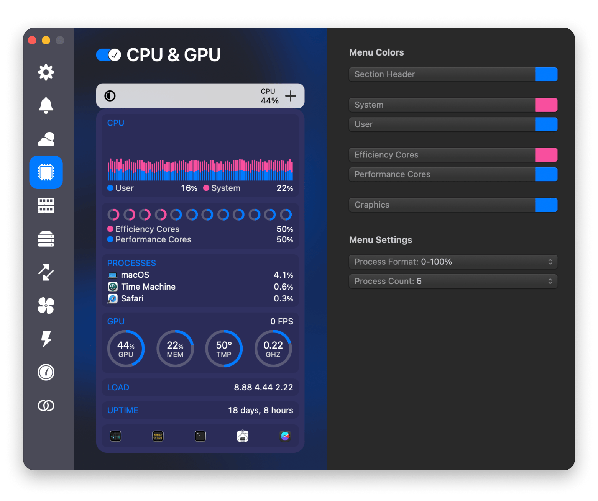
Task: Open the Battery lightning bolt section
Action: pos(46,339)
